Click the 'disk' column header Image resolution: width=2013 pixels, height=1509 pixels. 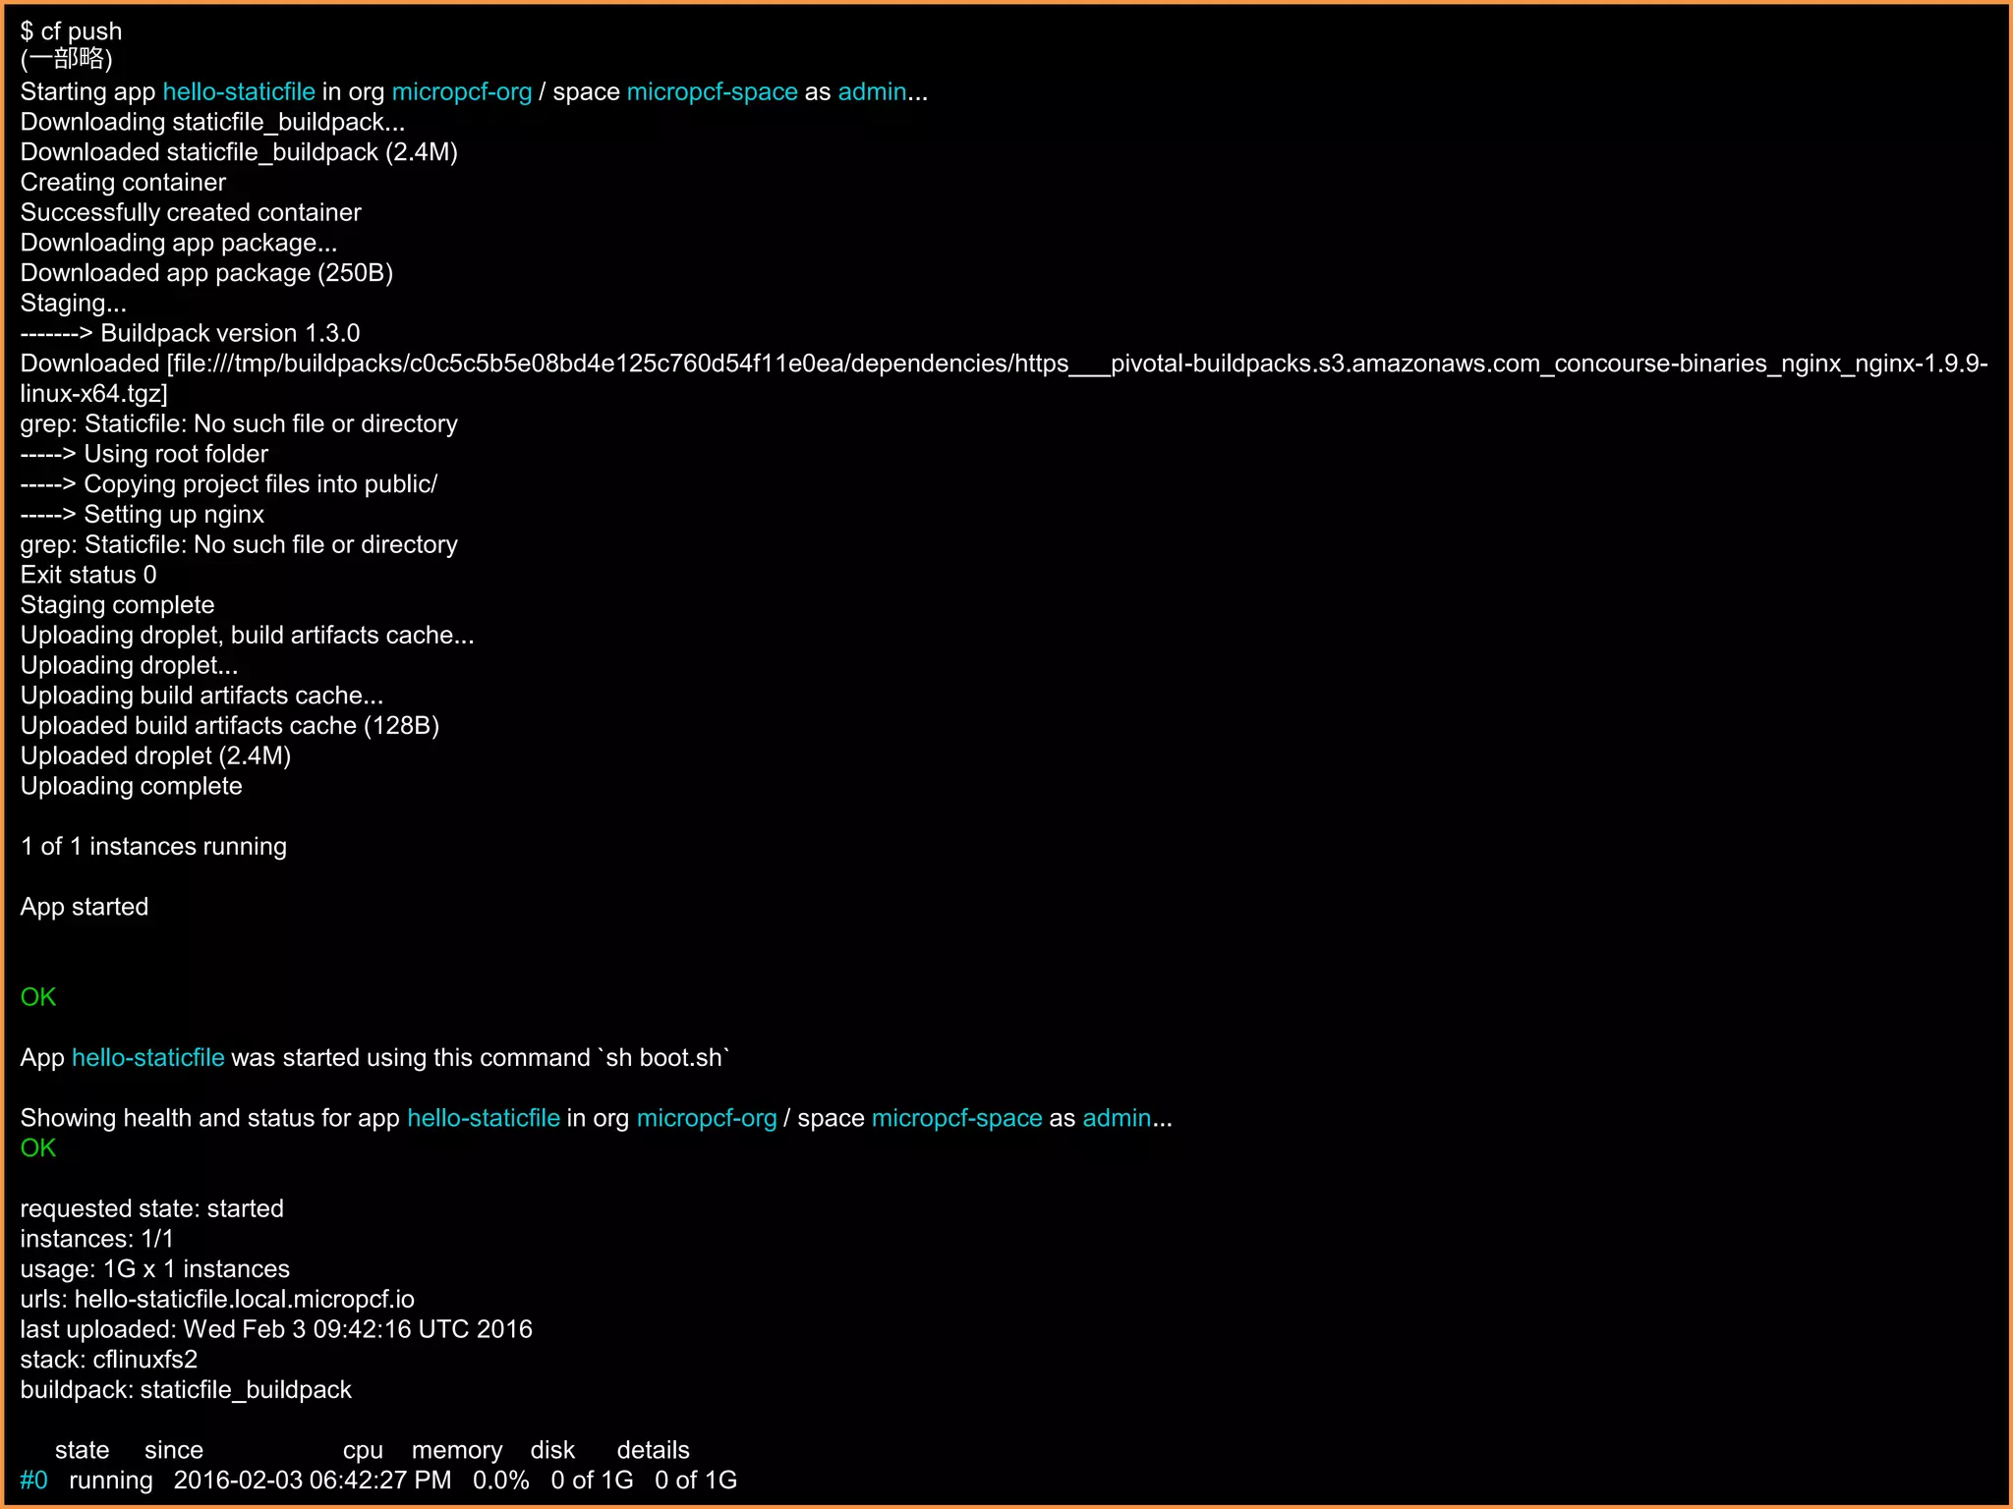coord(552,1451)
